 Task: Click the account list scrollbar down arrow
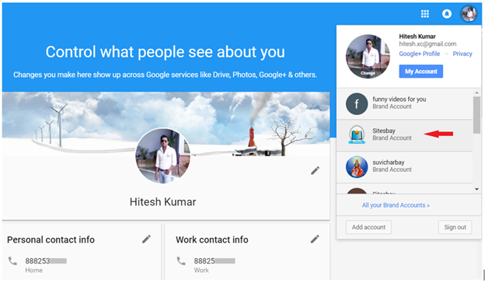pyautogui.click(x=476, y=189)
